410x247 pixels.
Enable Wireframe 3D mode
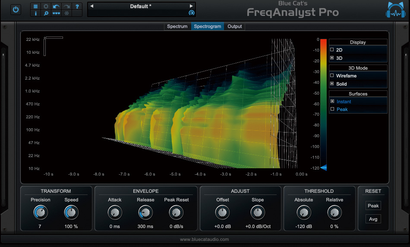pyautogui.click(x=332, y=75)
